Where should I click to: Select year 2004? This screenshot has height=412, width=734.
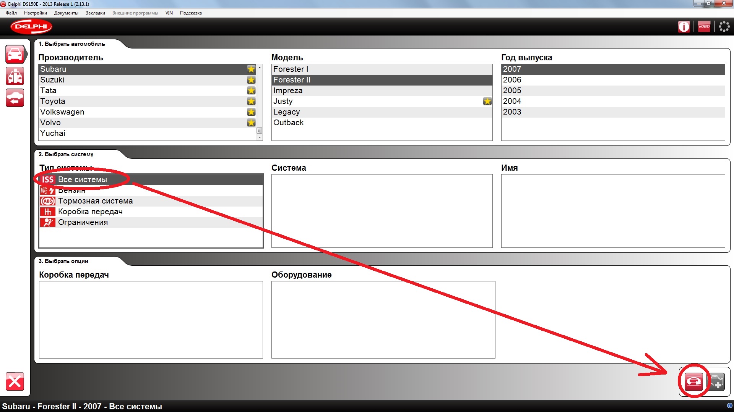click(613, 101)
